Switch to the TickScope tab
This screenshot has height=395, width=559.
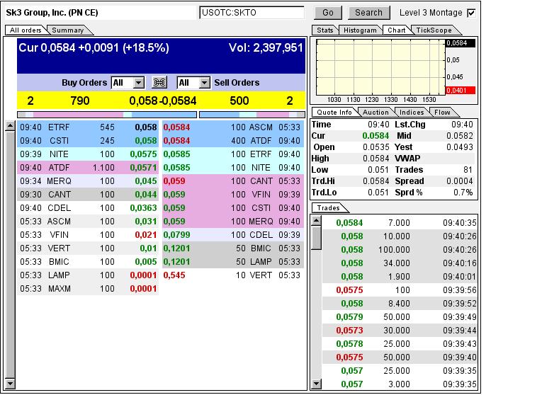coord(435,30)
